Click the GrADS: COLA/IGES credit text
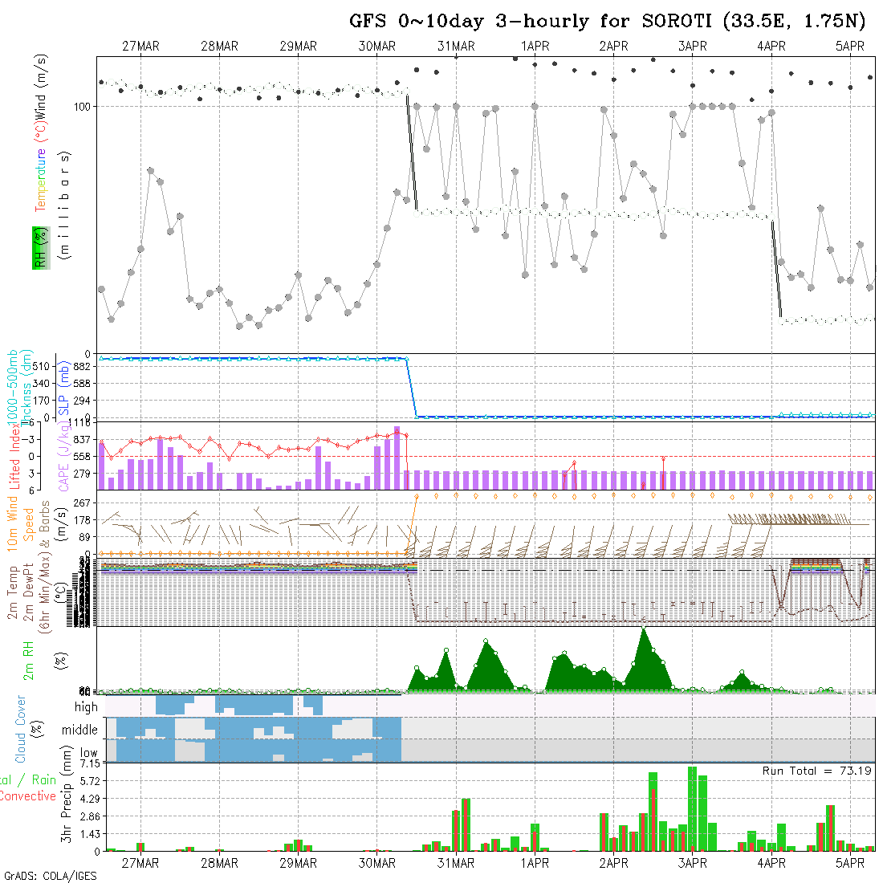 [50, 876]
